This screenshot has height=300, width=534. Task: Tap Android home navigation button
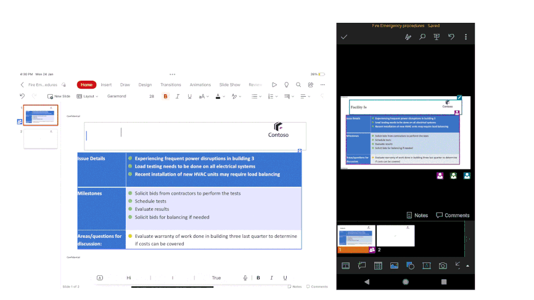406,282
